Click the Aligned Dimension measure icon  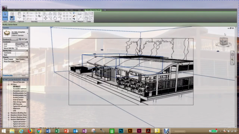pyautogui.click(x=80, y=14)
